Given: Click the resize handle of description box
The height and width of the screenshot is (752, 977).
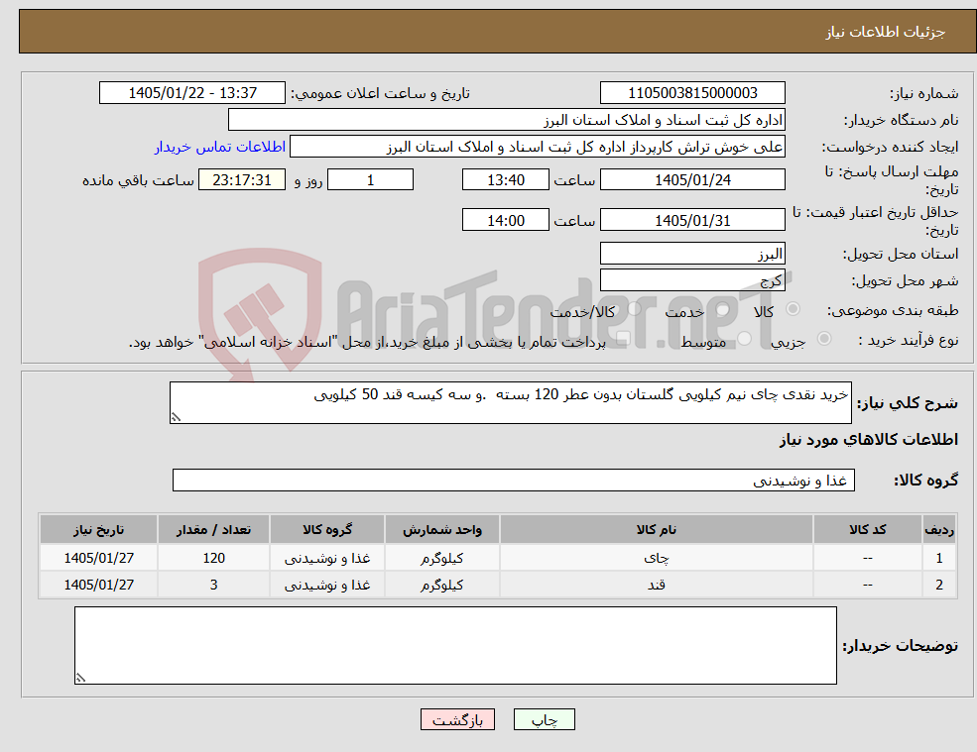Looking at the screenshot, I should tap(176, 418).
